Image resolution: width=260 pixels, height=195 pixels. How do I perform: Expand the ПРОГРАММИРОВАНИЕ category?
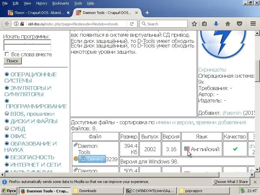7,101
